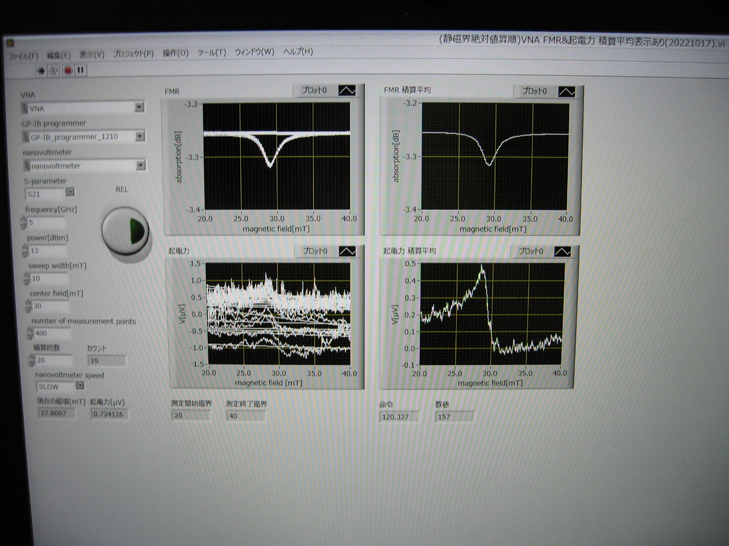The height and width of the screenshot is (546, 729).
Task: Open the nanovoltmeter resource dropdown
Action: pos(140,165)
